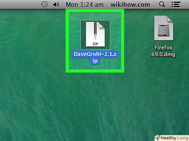Click the ZIP text on the archive icon
189x141 pixels.
point(95,44)
